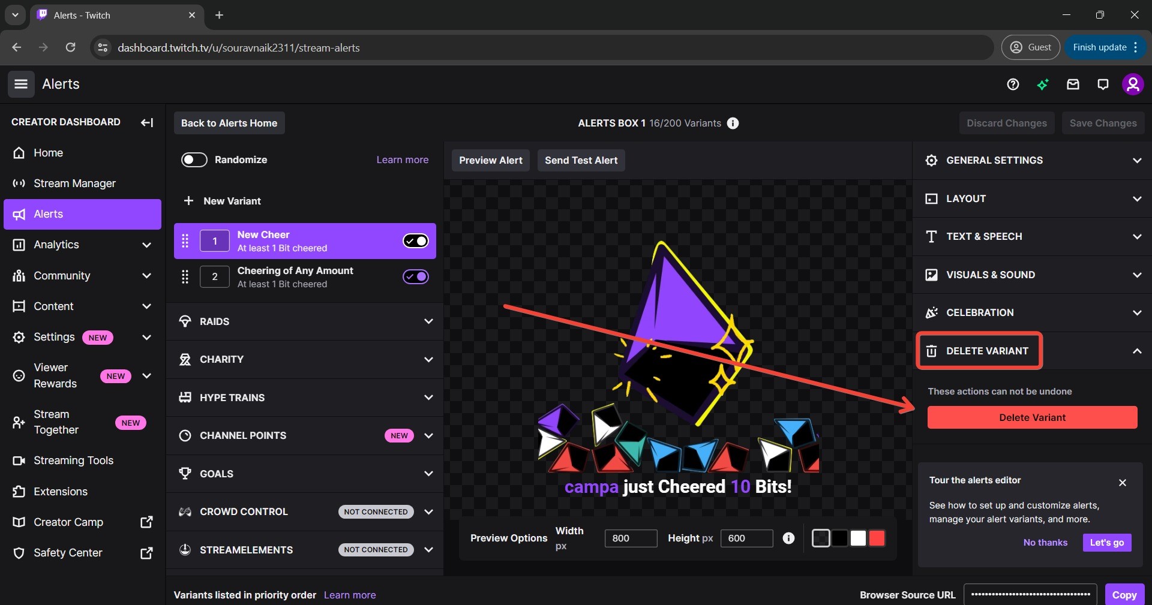Collapse the DELETE VARIANT section
The height and width of the screenshot is (605, 1152).
tap(1136, 352)
